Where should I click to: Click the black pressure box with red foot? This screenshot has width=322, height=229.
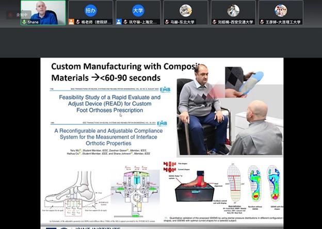(x=194, y=186)
